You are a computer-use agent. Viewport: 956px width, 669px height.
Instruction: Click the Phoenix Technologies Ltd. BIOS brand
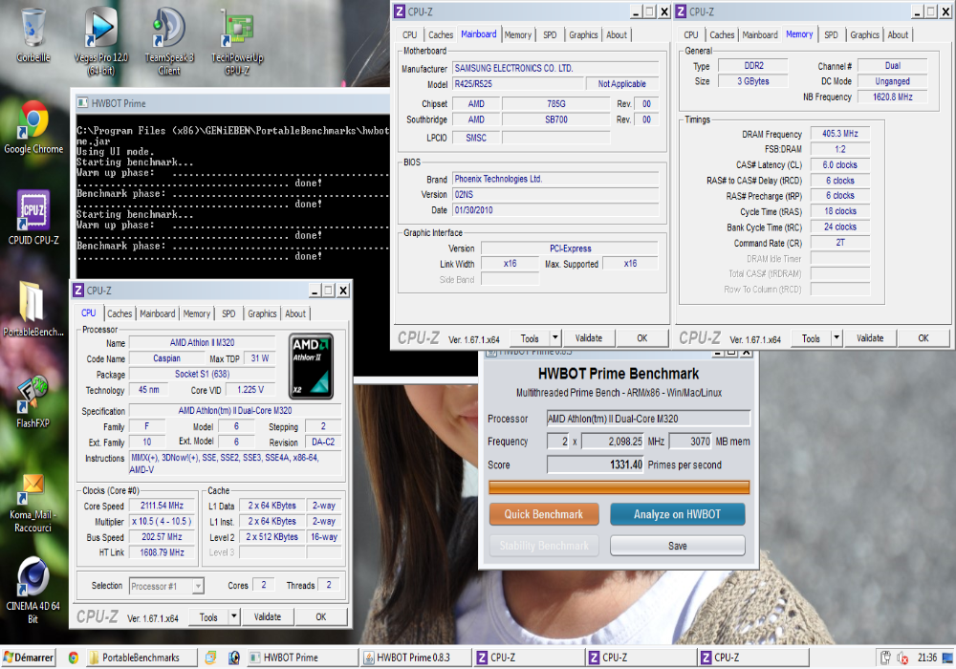[x=555, y=179]
